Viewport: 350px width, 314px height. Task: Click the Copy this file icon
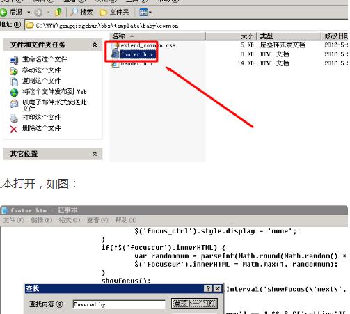pos(14,81)
